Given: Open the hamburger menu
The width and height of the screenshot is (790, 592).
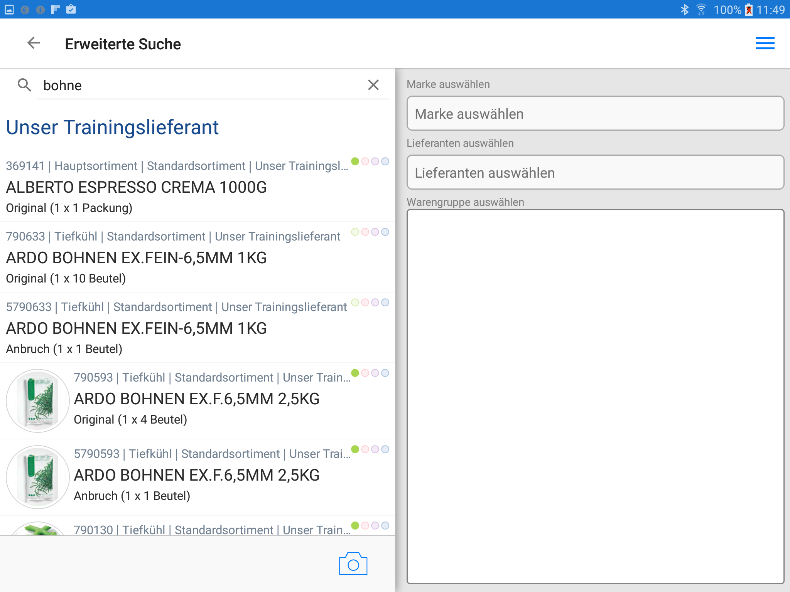Looking at the screenshot, I should [765, 43].
